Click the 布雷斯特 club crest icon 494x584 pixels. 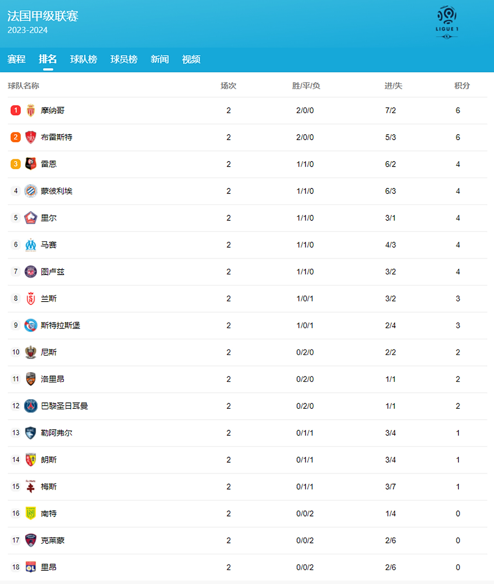[x=31, y=137]
